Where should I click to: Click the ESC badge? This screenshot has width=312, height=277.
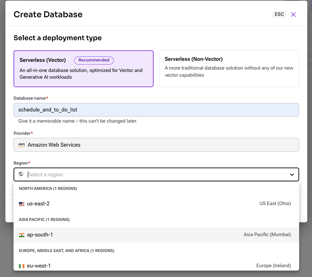point(279,15)
